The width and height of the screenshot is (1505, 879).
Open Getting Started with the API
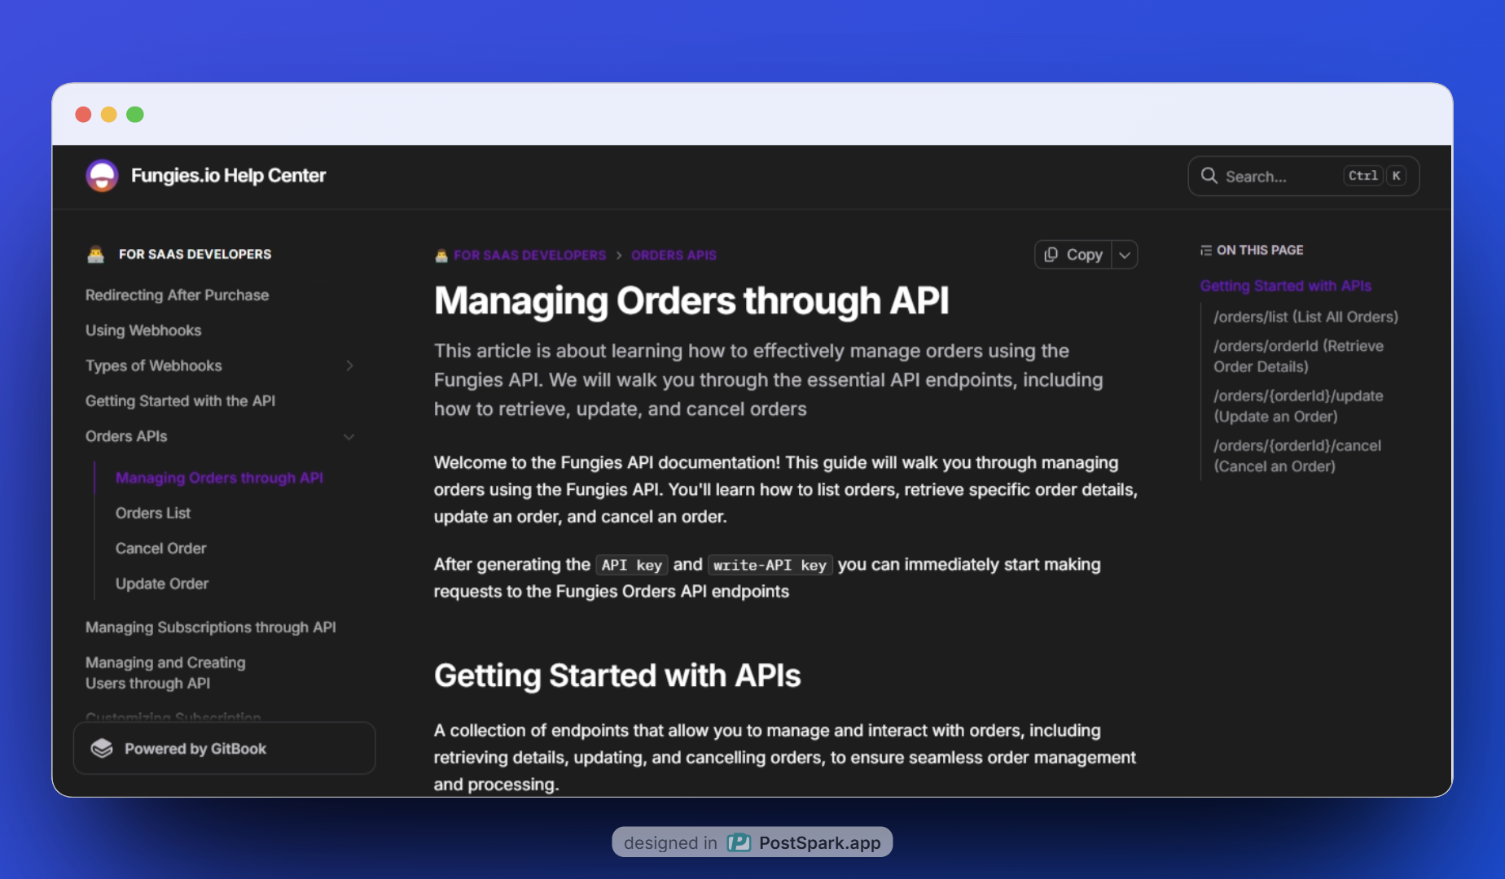pos(180,401)
